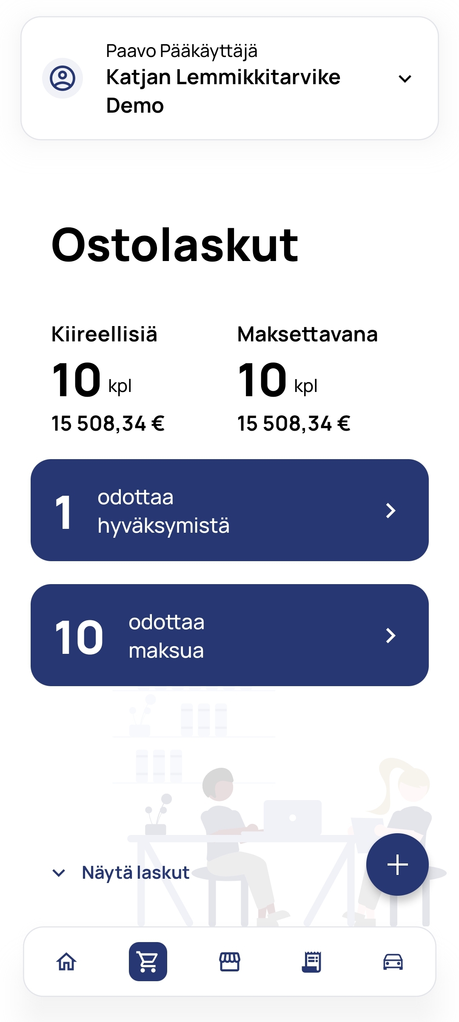Expand the Näytä laskut list

(x=136, y=873)
